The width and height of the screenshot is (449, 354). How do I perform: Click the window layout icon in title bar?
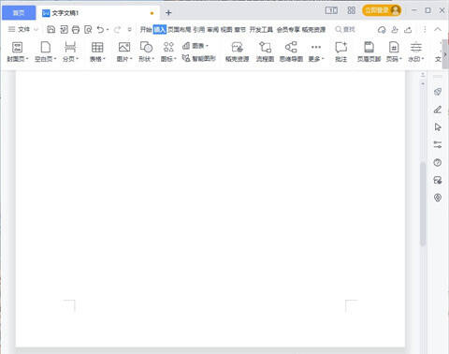(x=331, y=10)
